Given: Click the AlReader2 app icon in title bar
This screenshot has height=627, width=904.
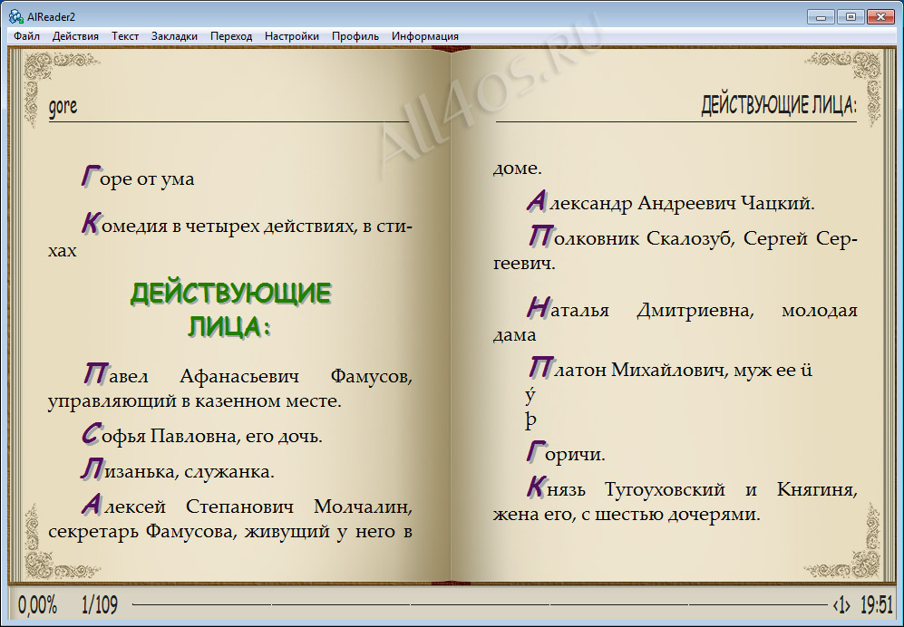Looking at the screenshot, I should click(x=15, y=16).
